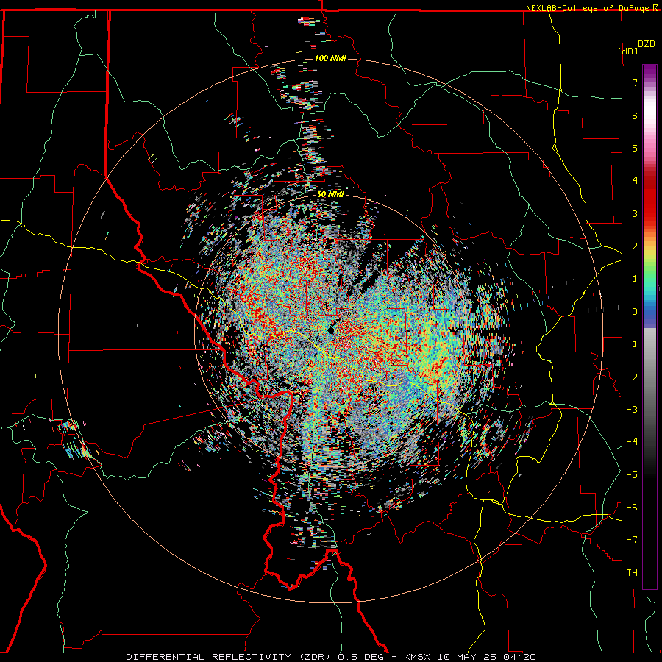This screenshot has width=662, height=662.
Task: Click the -5 value on color scale
Action: coord(632,475)
